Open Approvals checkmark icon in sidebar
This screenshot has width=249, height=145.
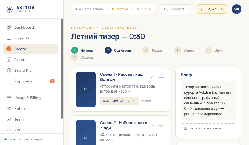(9, 81)
